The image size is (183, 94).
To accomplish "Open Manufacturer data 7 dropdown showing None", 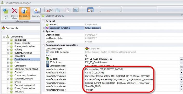I will 181,90.
